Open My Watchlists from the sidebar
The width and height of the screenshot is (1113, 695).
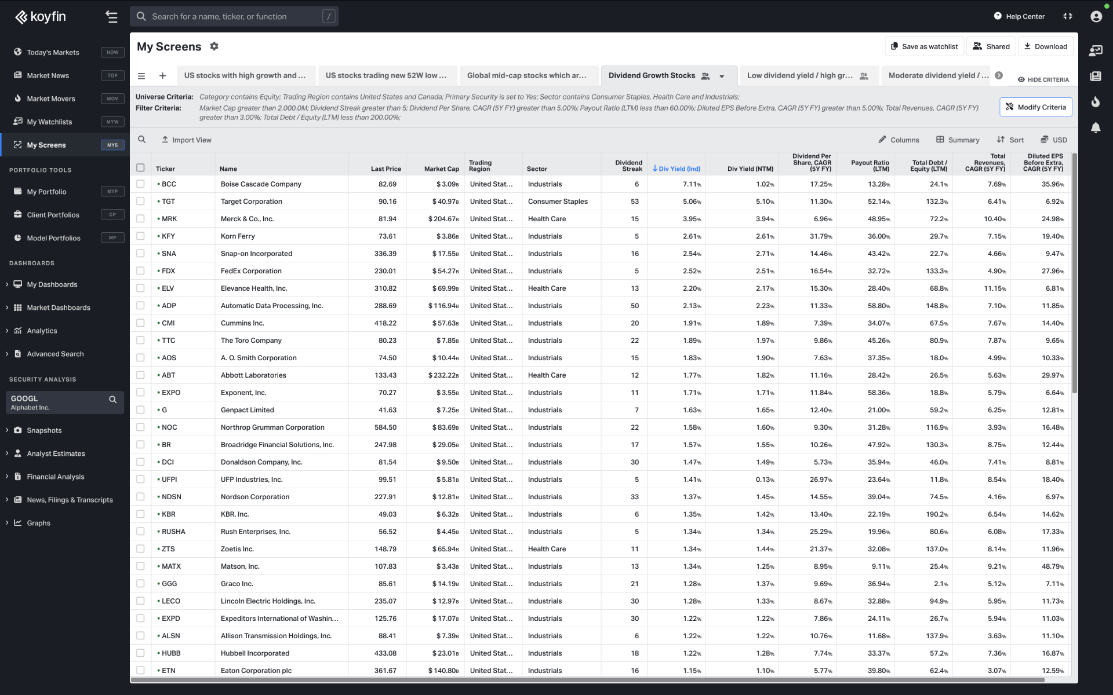coord(49,122)
